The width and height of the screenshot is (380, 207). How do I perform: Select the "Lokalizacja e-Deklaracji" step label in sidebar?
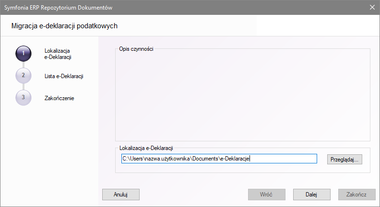pos(58,54)
